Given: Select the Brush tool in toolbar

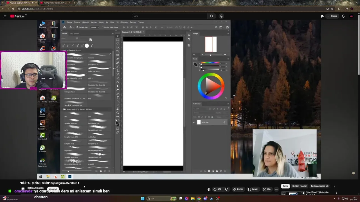Looking at the screenshot, I should 118,67.
